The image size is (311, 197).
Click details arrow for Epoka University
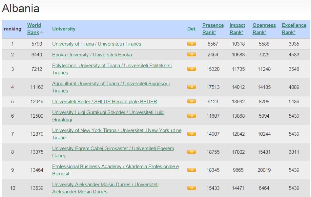pyautogui.click(x=191, y=54)
